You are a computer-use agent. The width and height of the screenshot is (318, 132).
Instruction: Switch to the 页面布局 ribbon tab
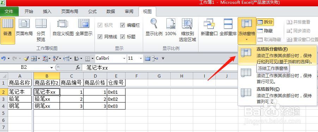pos(70,12)
